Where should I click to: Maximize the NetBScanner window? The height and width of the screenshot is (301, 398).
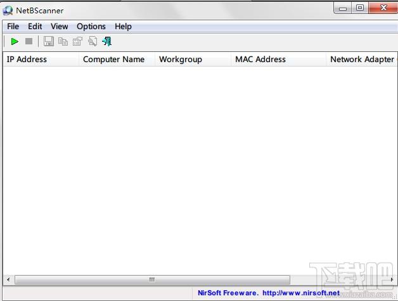(x=360, y=8)
